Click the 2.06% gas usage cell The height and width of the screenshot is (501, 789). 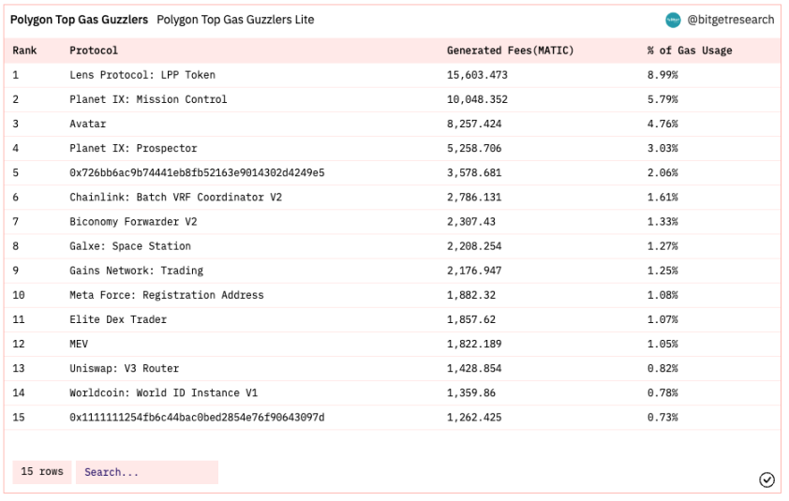662,172
